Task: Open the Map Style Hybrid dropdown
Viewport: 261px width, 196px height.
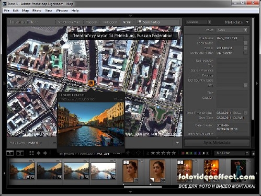Action: pos(35,143)
